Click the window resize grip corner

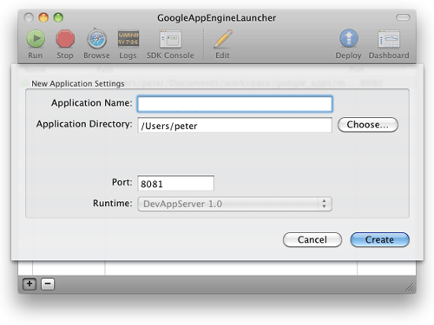pyautogui.click(x=410, y=287)
